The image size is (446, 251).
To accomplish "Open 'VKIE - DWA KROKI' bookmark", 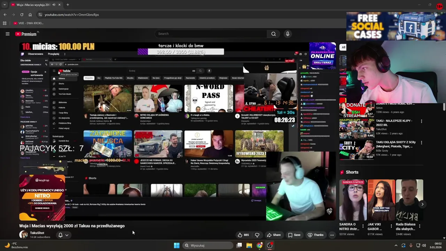I will pos(29,23).
